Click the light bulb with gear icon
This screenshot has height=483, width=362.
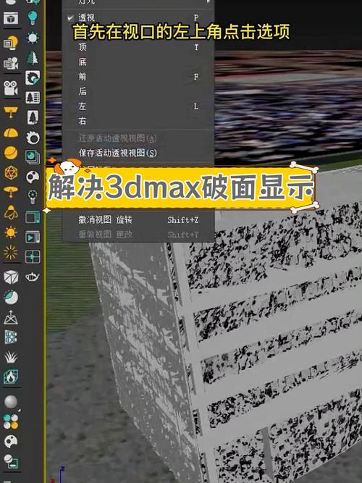tap(33, 197)
